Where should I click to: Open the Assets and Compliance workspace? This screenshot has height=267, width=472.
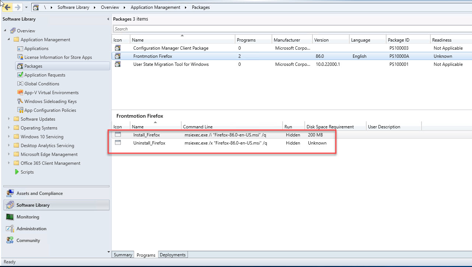[x=39, y=193]
